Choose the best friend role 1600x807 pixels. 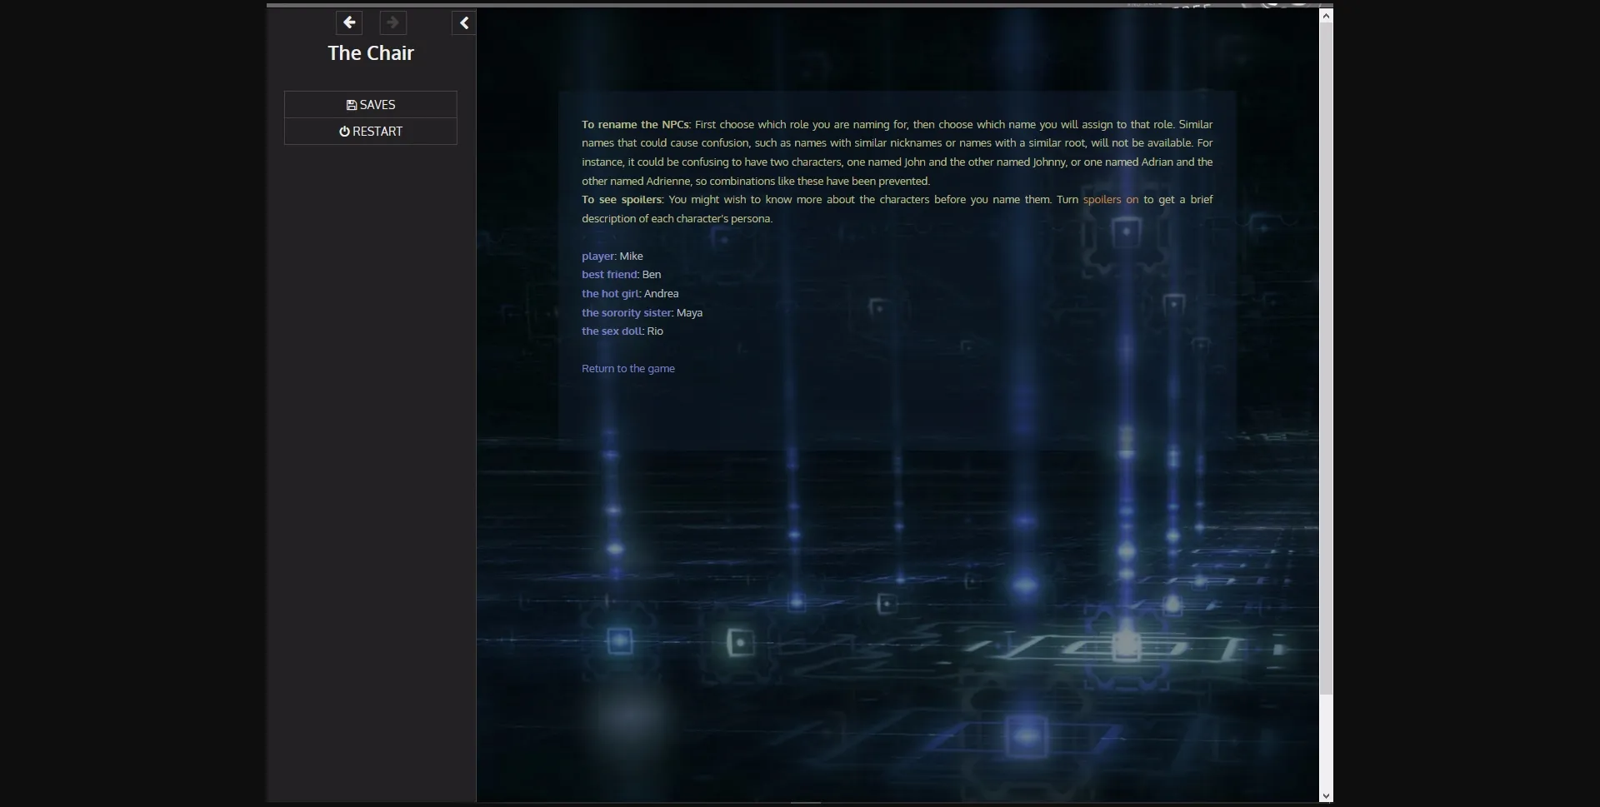pos(607,274)
